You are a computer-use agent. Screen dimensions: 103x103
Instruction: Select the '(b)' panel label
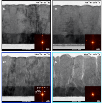pos(55,9)
